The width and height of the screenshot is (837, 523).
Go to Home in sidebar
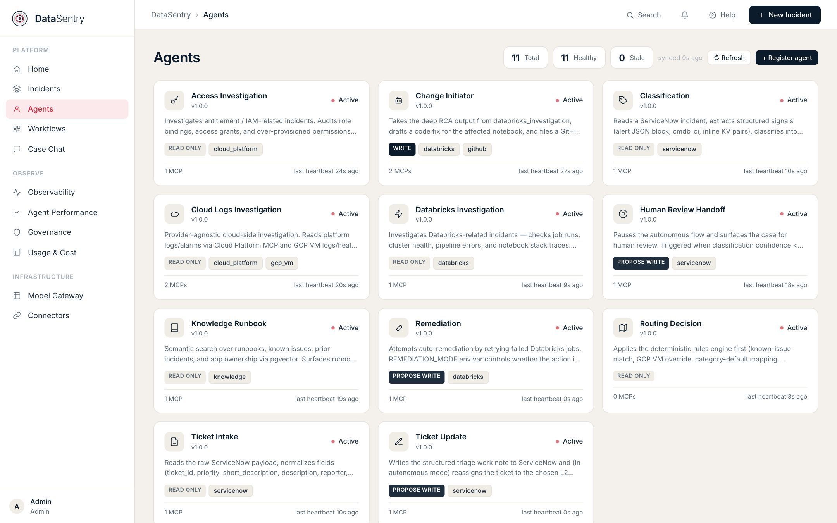tap(67, 69)
